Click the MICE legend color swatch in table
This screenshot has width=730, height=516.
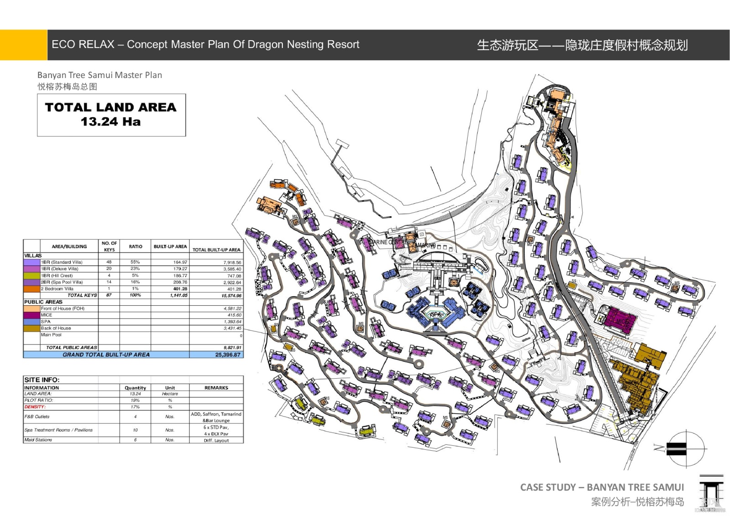(32, 315)
